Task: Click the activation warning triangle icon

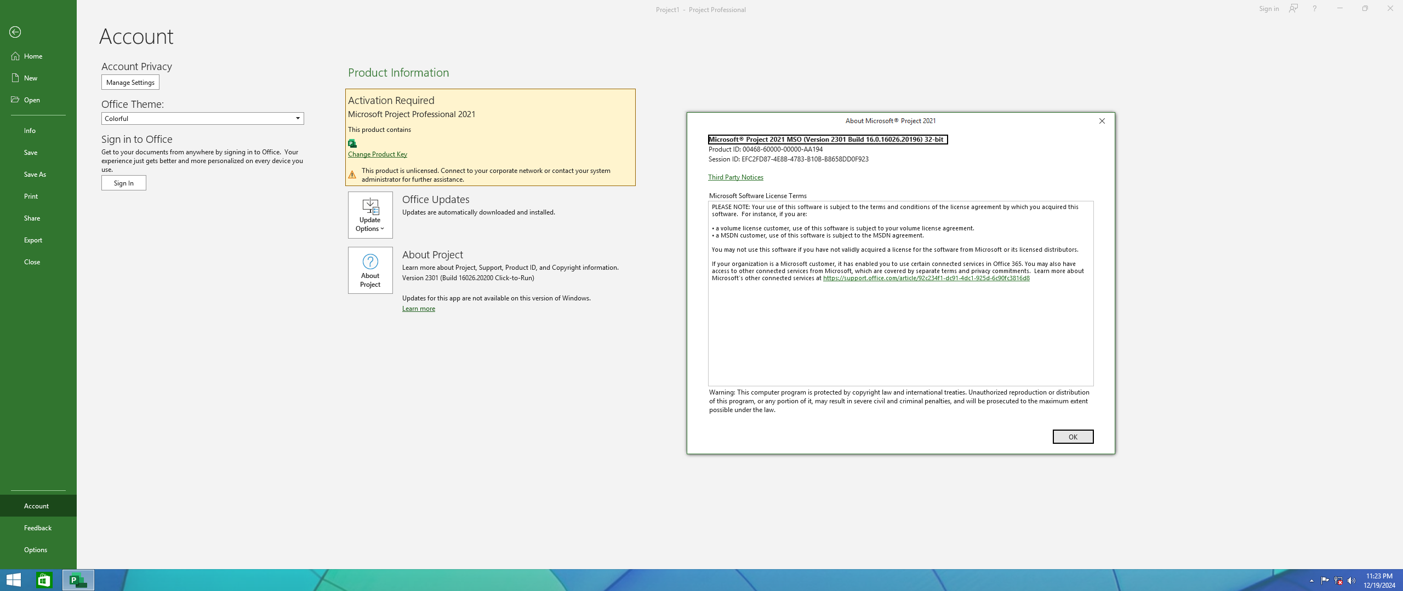Action: tap(352, 175)
